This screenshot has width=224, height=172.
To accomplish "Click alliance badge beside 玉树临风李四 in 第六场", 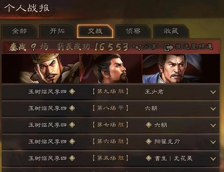I will point(72,141).
